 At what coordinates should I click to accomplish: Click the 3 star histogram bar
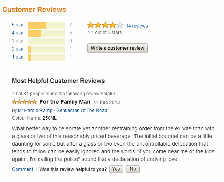click(x=46, y=42)
